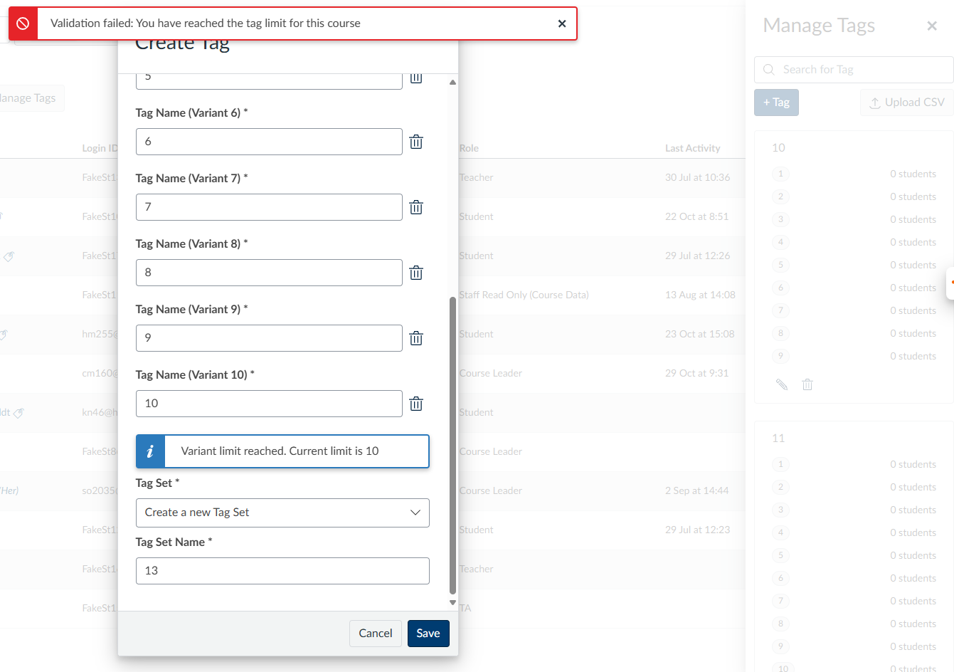Click the TA role cell

pyautogui.click(x=465, y=608)
